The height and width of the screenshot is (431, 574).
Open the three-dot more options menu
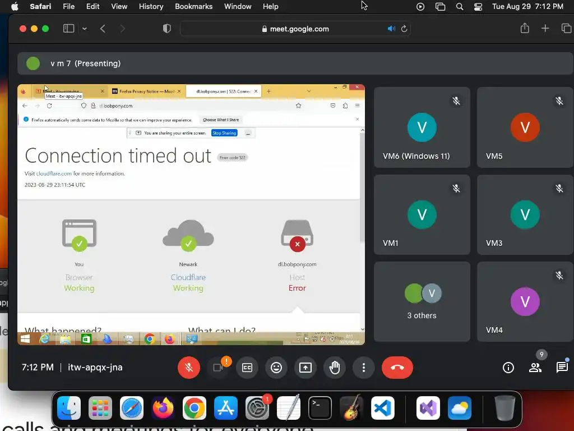(363, 367)
